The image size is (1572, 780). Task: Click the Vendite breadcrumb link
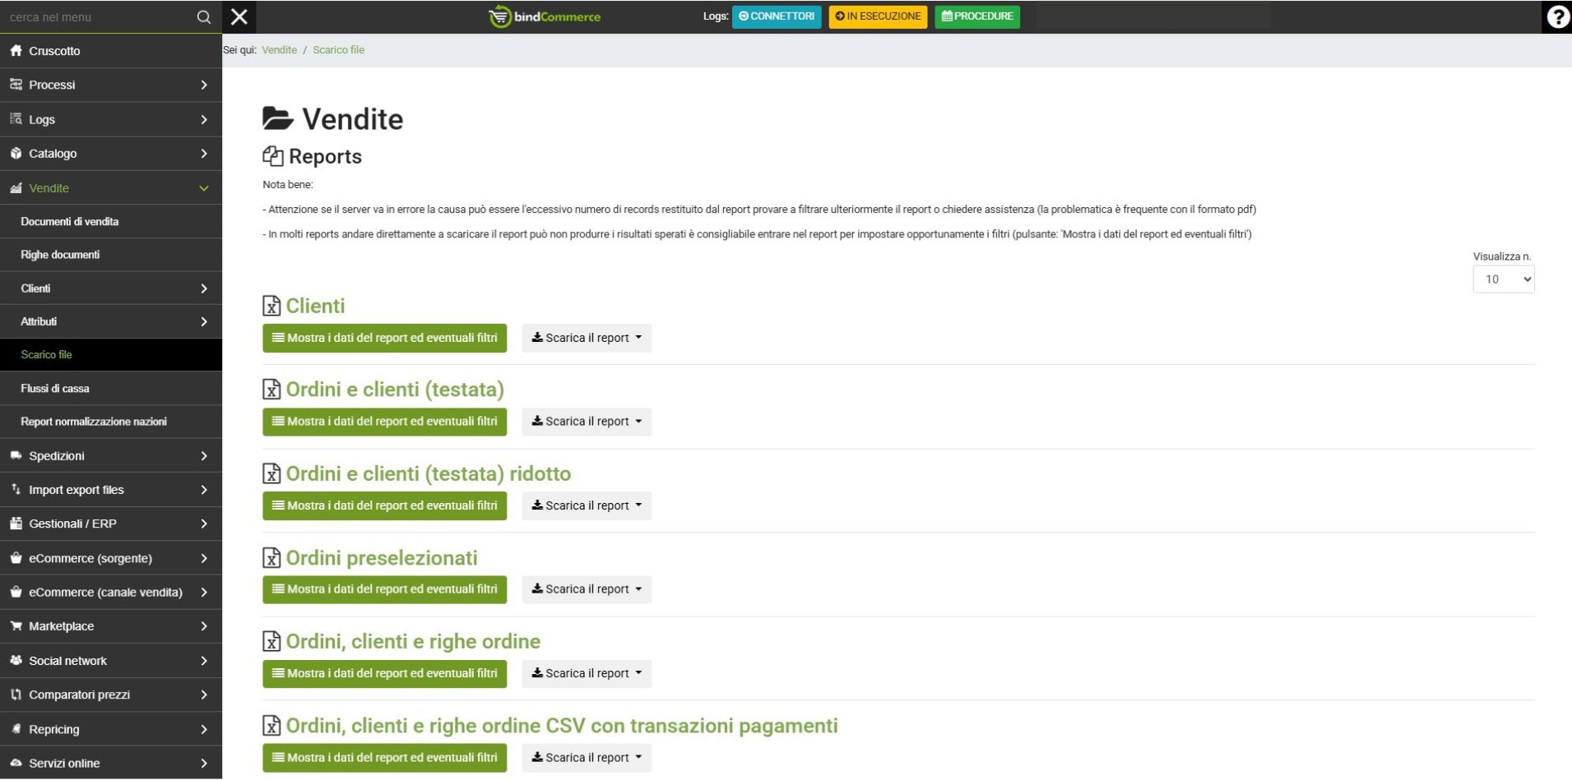tap(279, 50)
